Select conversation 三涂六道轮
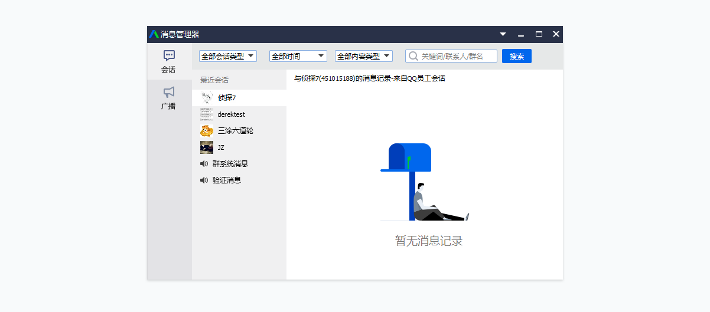Viewport: 710px width, 312px height. coord(239,131)
